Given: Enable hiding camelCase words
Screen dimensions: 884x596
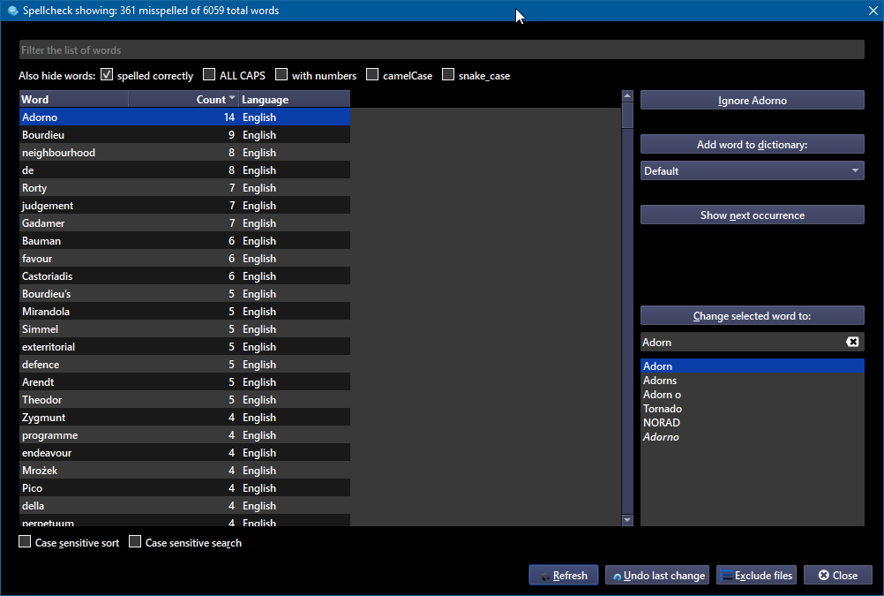Looking at the screenshot, I should [x=372, y=75].
